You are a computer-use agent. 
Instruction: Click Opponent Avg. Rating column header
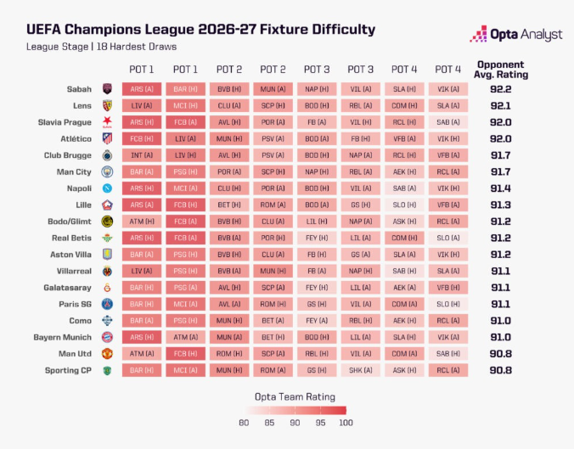point(501,70)
